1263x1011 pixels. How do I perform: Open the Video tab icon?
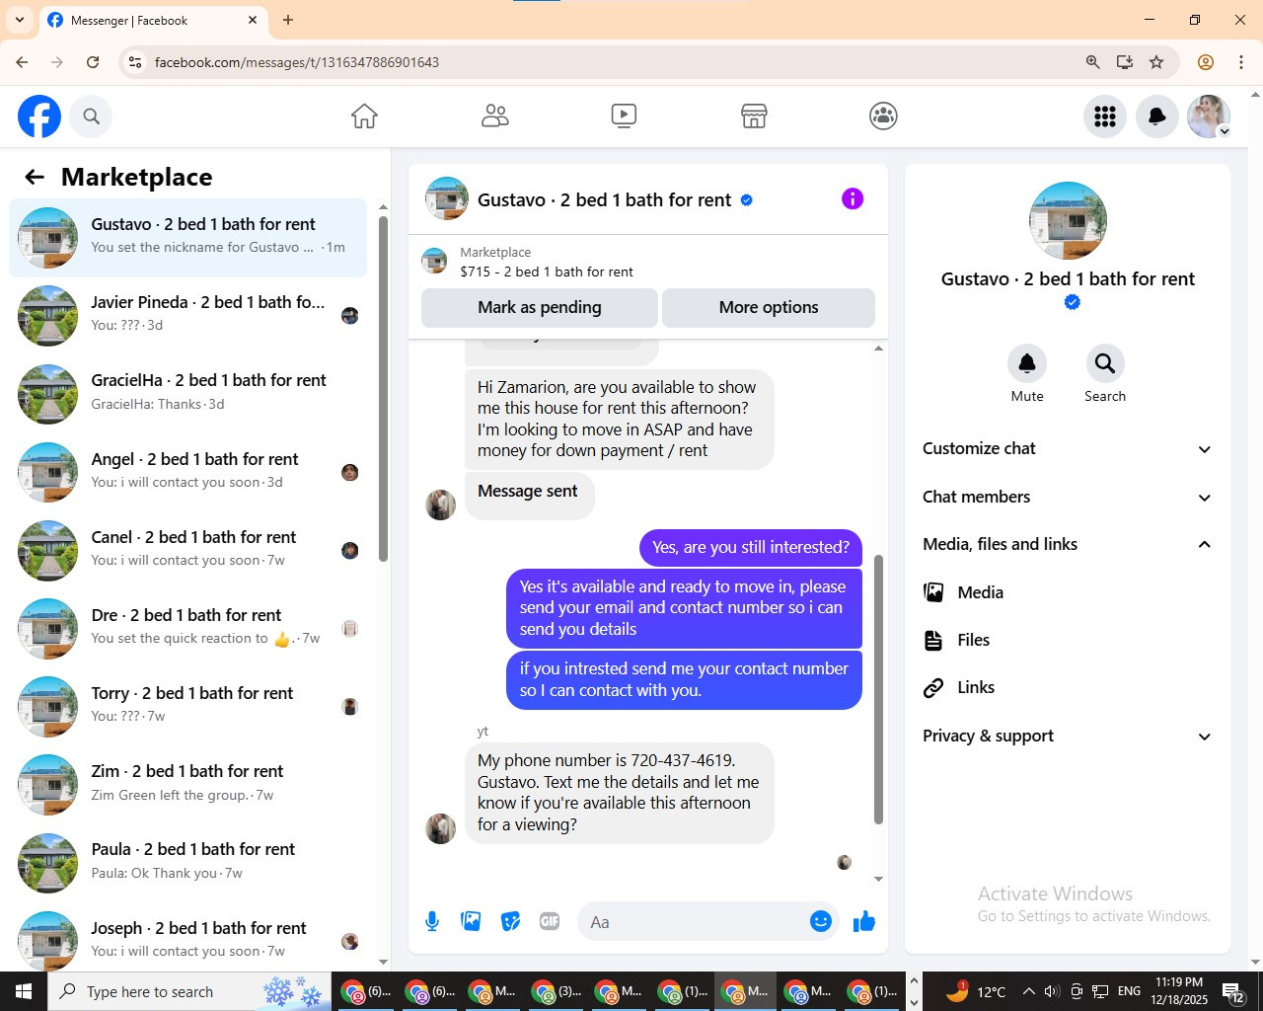624,117
